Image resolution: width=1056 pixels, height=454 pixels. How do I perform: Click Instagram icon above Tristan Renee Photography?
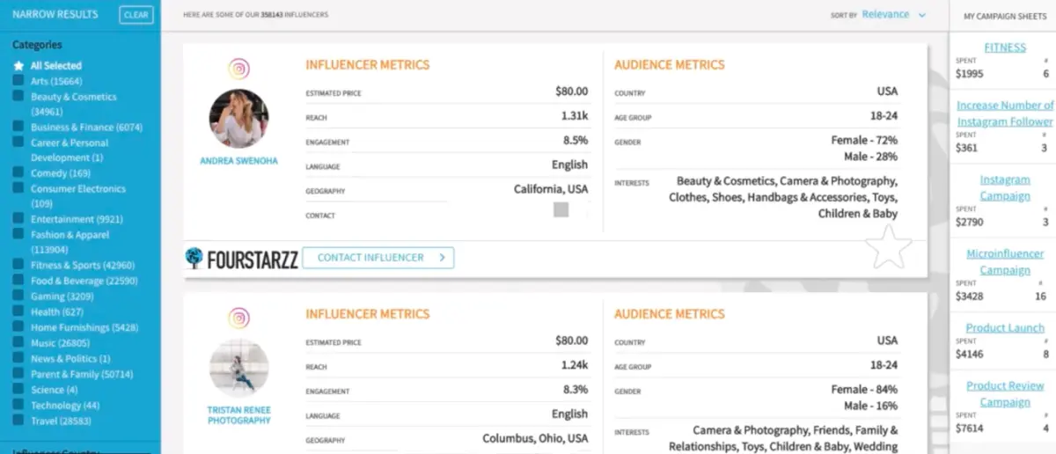tap(238, 319)
